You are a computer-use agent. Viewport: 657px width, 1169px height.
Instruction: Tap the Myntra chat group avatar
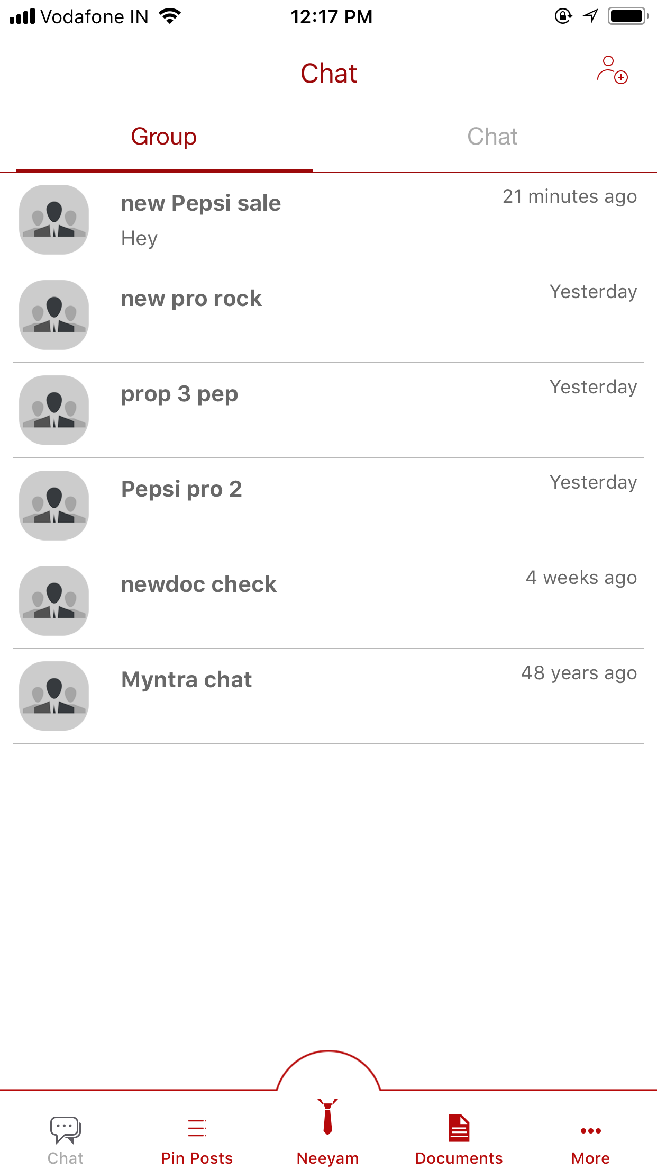pyautogui.click(x=54, y=696)
